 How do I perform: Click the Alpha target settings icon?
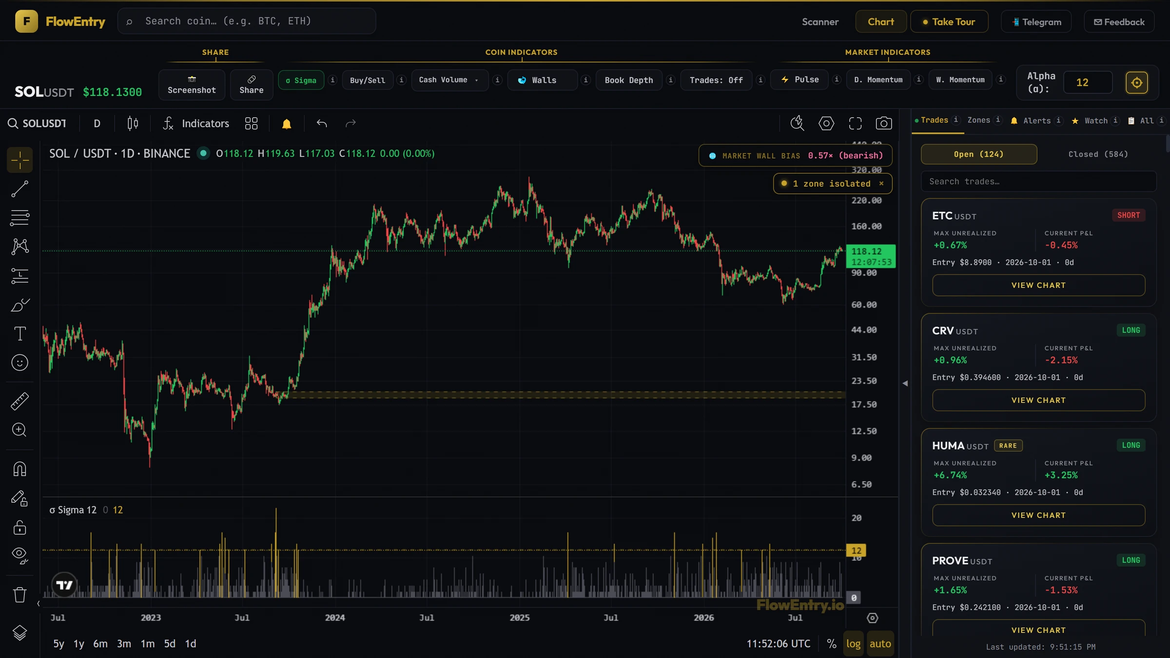pos(1136,82)
